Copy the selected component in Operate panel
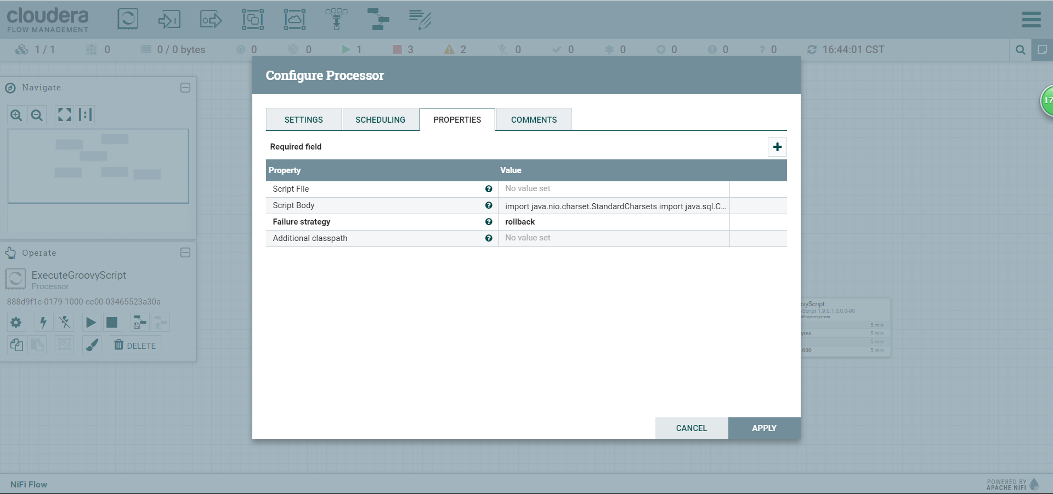1053x494 pixels. (16, 345)
